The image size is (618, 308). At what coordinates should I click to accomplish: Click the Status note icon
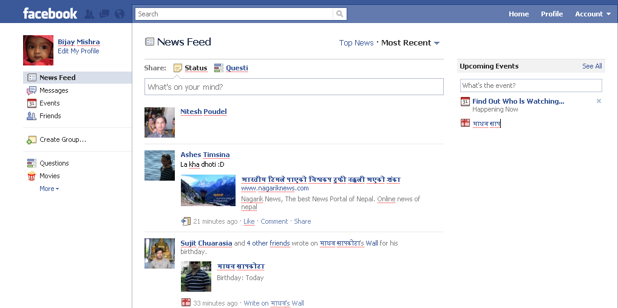(x=178, y=68)
